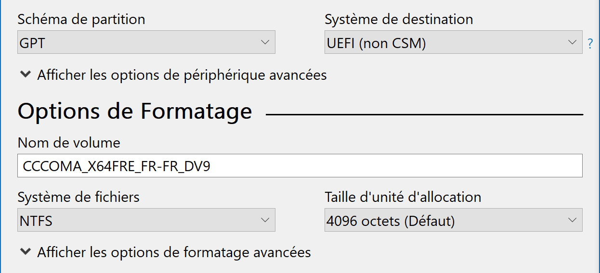Expand Afficher les options de périphérique avancées

(x=173, y=75)
